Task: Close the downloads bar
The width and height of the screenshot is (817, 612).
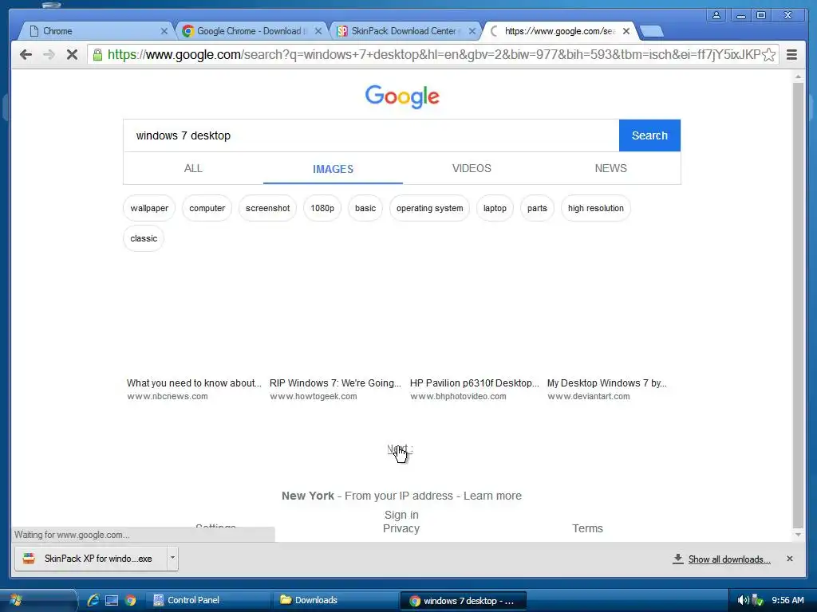Action: coord(789,559)
